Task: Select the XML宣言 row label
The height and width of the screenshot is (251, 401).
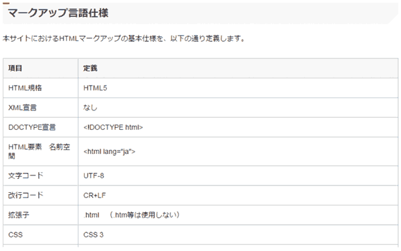Action: point(23,108)
